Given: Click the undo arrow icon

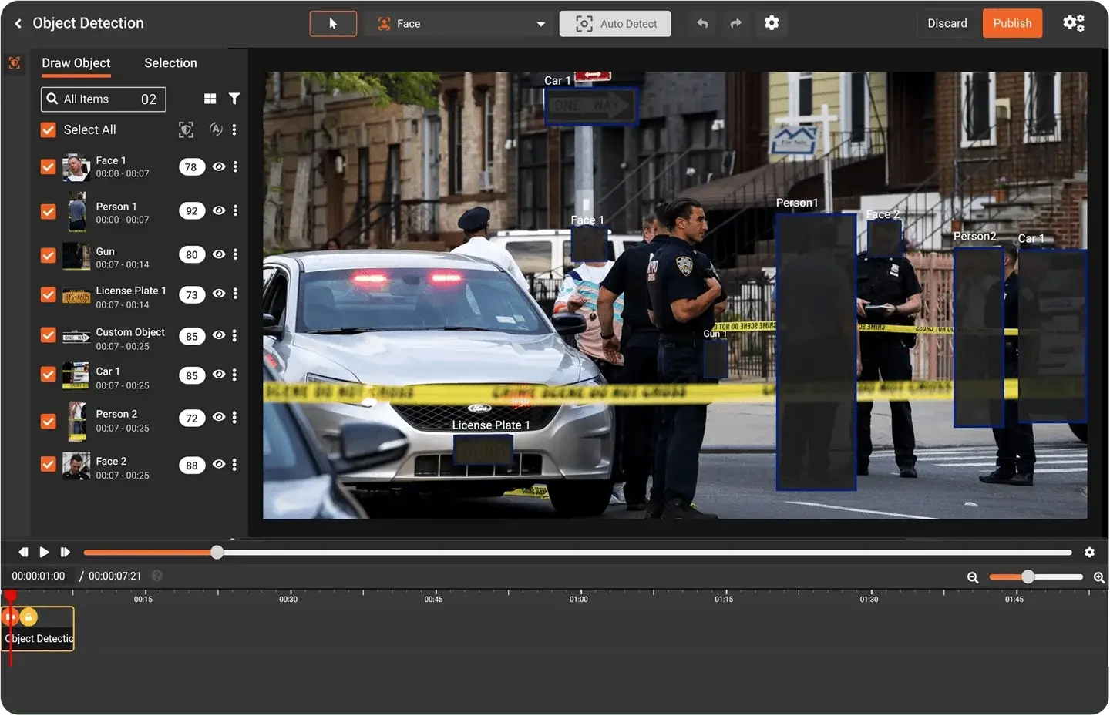Looking at the screenshot, I should click(x=702, y=24).
